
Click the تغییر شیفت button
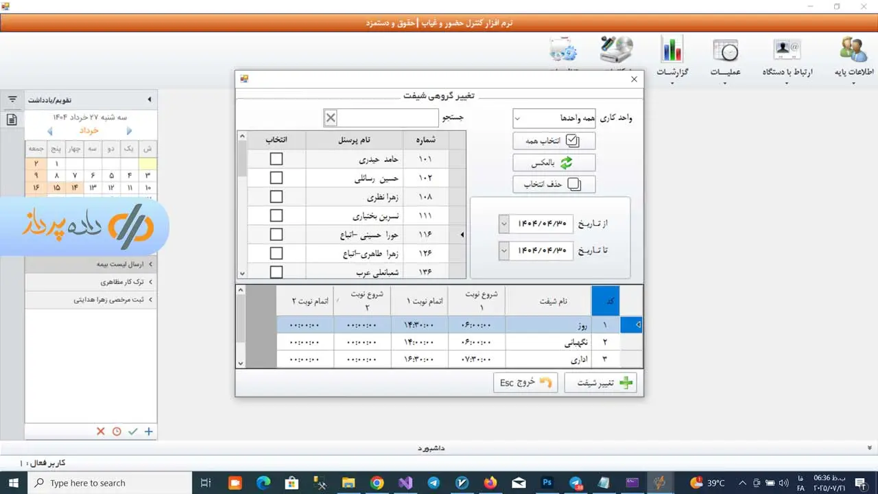(x=600, y=383)
